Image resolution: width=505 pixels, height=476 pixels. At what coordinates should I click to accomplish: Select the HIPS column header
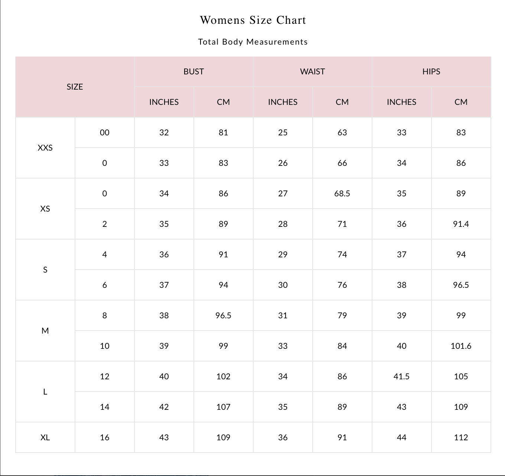[x=431, y=71]
